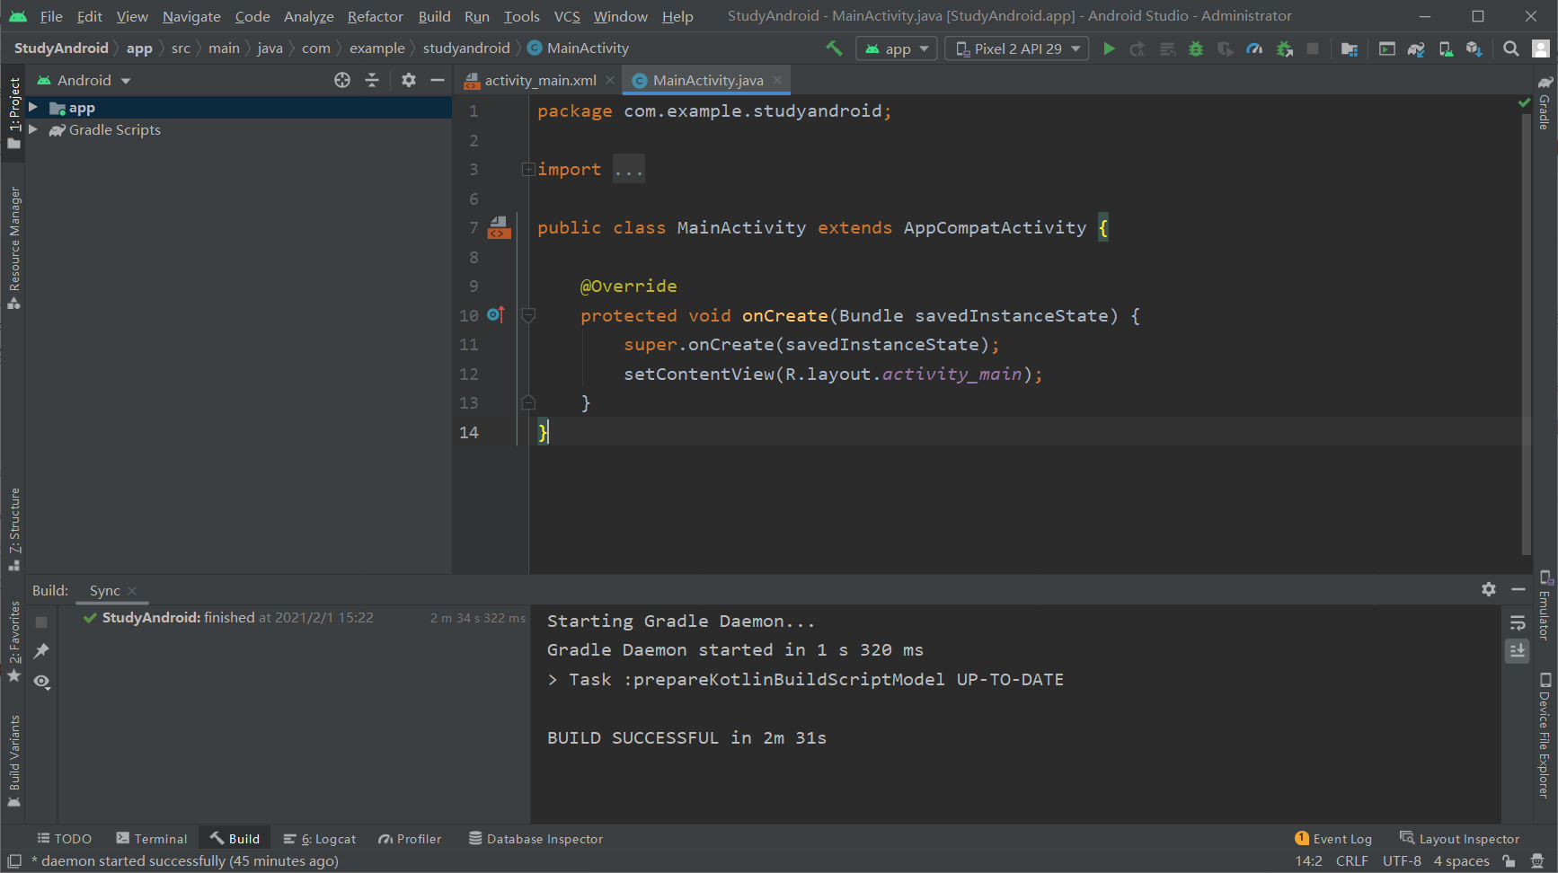Open the eye view filter in Build panel
This screenshot has height=873, width=1558.
point(41,682)
